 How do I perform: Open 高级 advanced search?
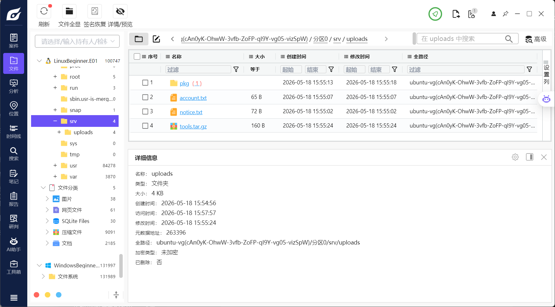pos(536,39)
